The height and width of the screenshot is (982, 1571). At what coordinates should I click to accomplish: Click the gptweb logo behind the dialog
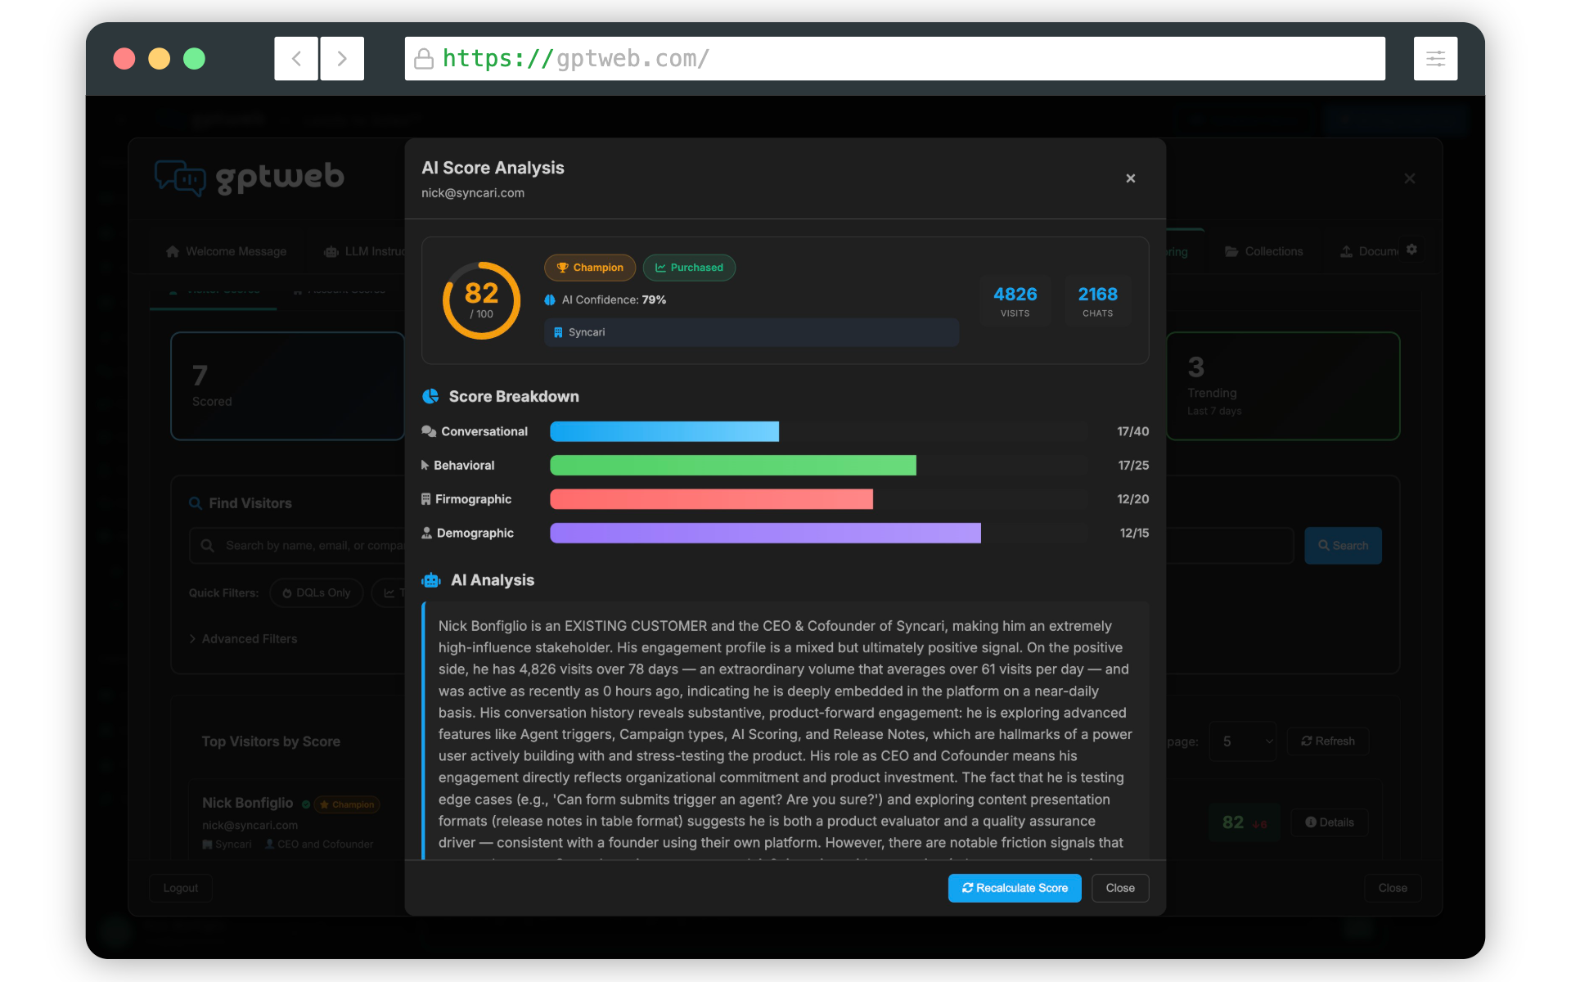[250, 178]
